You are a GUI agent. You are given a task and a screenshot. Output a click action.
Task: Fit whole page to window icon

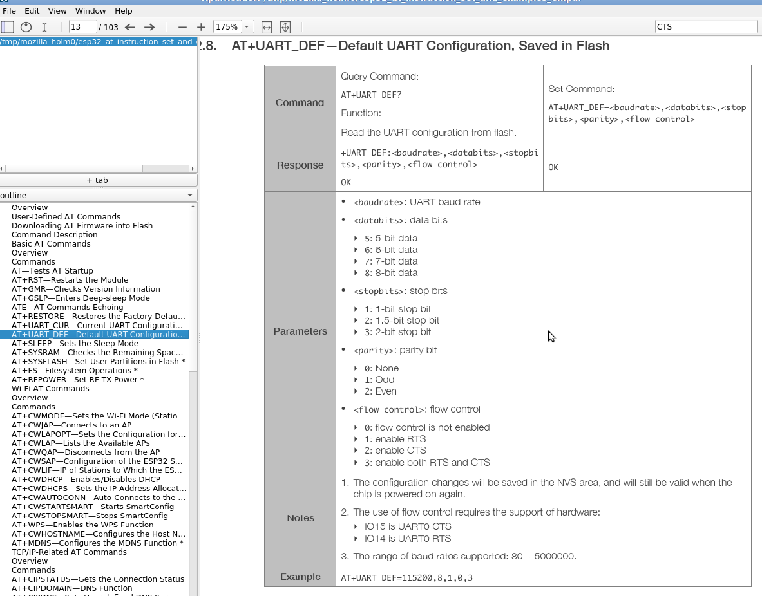tap(285, 27)
